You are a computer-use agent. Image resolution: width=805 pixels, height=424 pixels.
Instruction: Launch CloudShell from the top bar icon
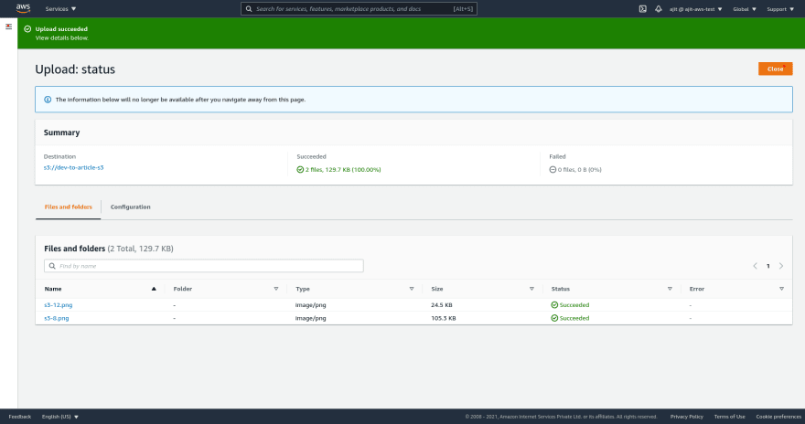click(x=642, y=9)
